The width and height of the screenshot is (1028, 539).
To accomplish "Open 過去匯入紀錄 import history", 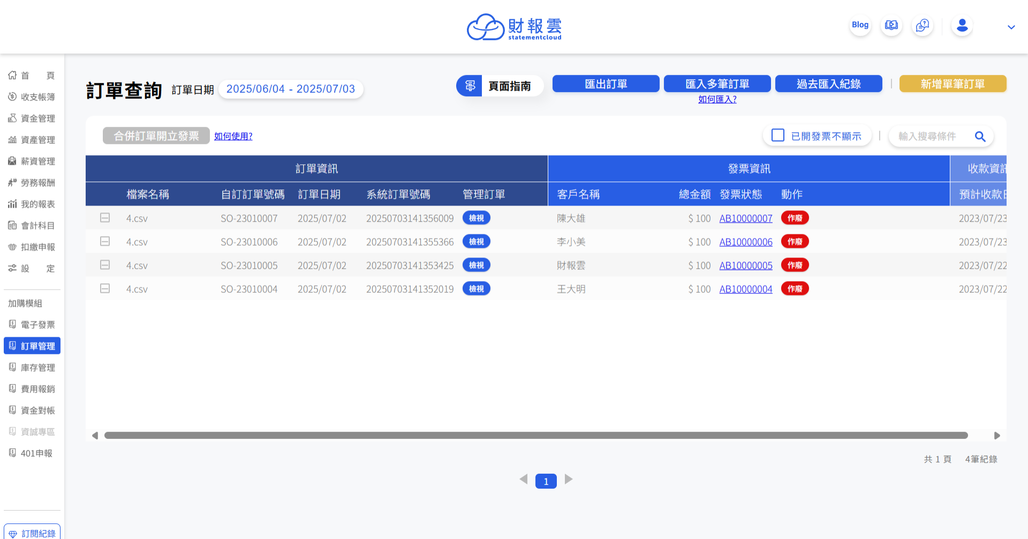I will (828, 83).
